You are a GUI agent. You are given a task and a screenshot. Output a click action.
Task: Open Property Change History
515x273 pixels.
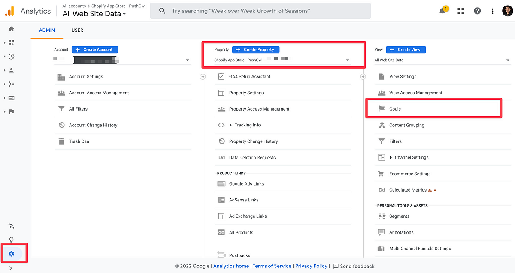point(253,141)
